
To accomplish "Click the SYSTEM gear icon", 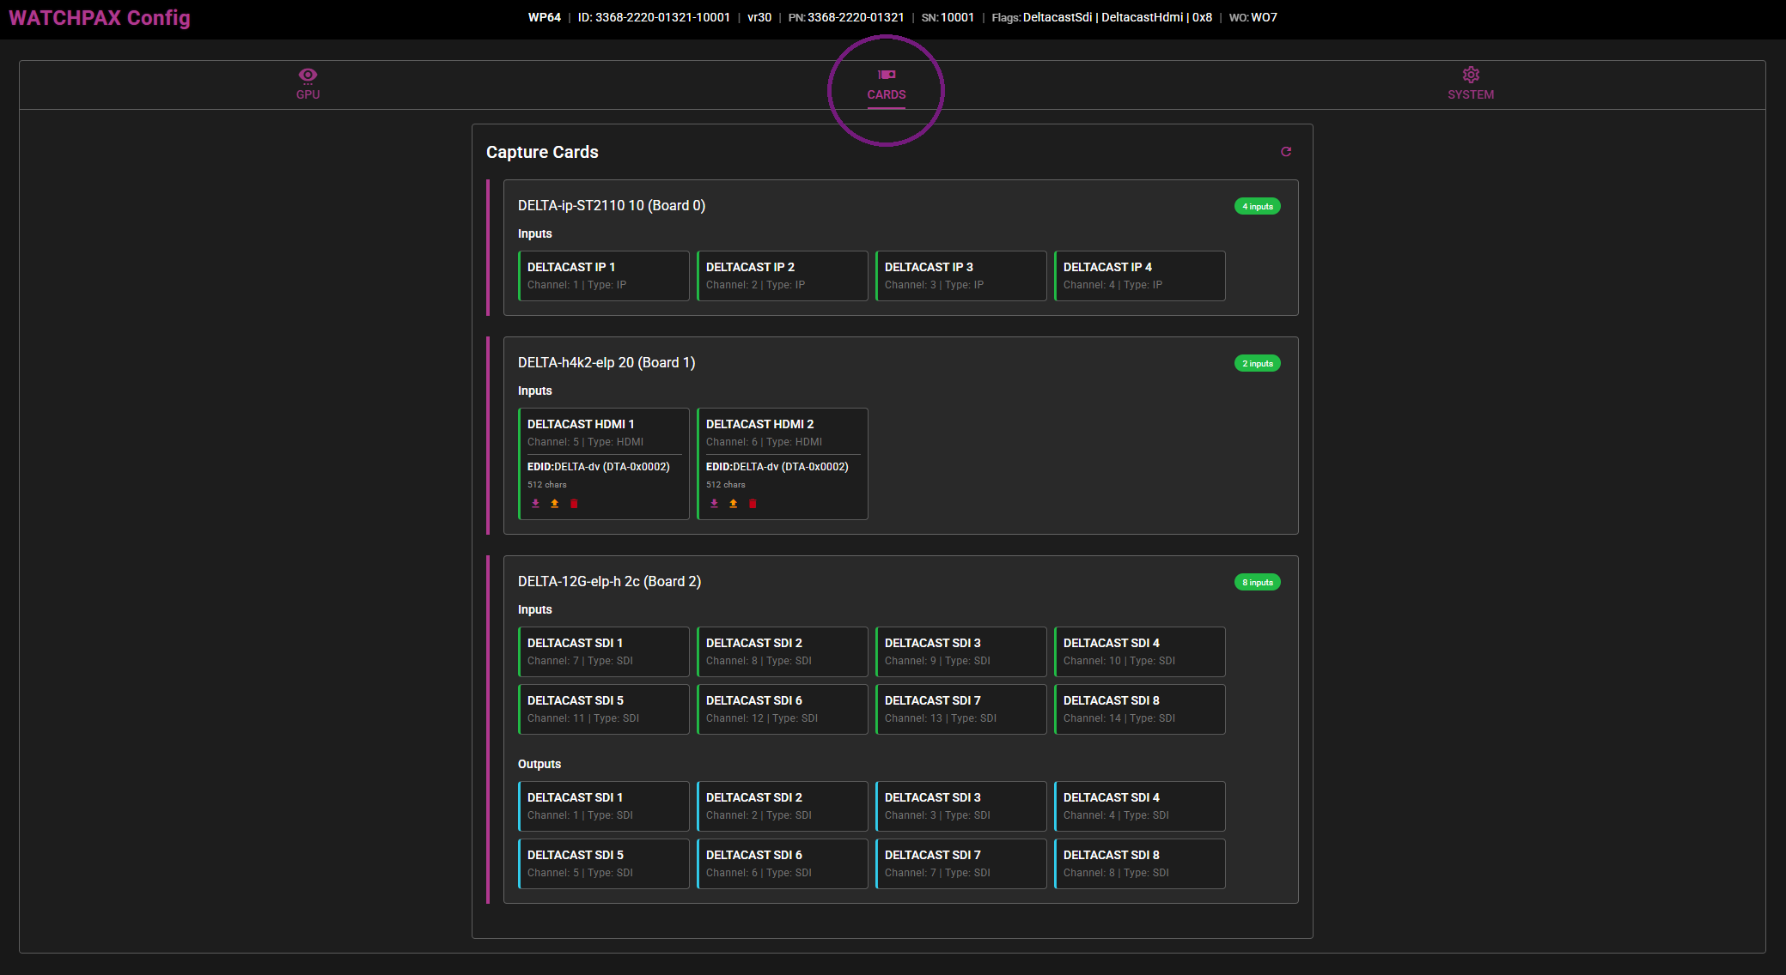I will coord(1471,75).
